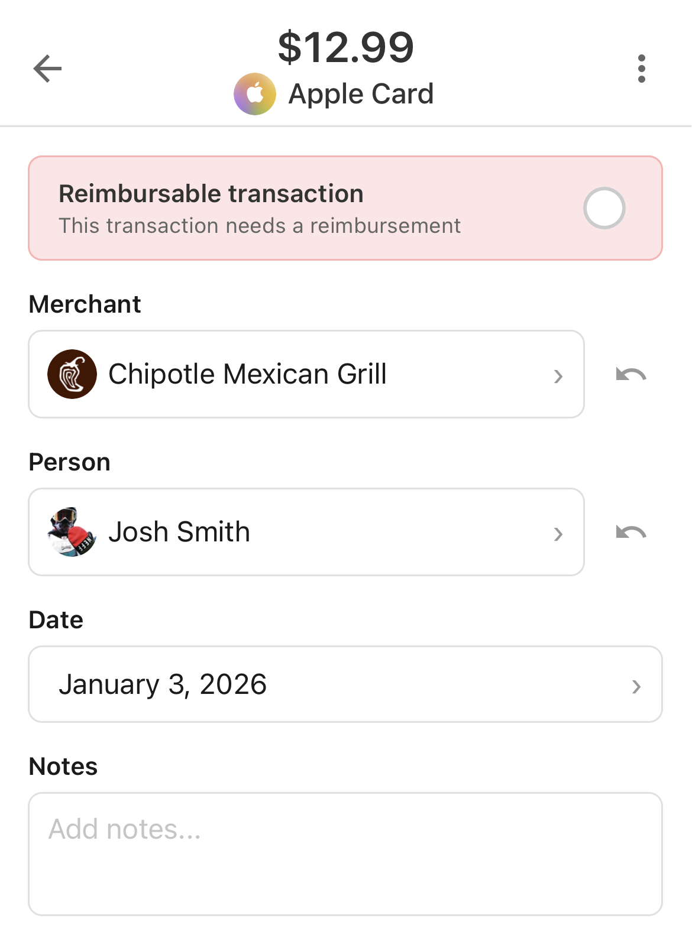This screenshot has width=692, height=951.
Task: Expand the person chevron arrow
Action: [x=558, y=534]
